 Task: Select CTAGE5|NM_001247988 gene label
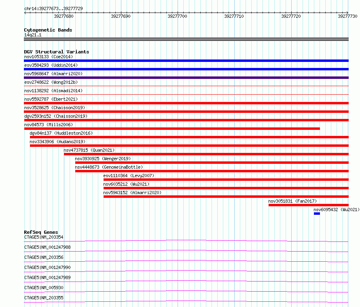[47, 247]
